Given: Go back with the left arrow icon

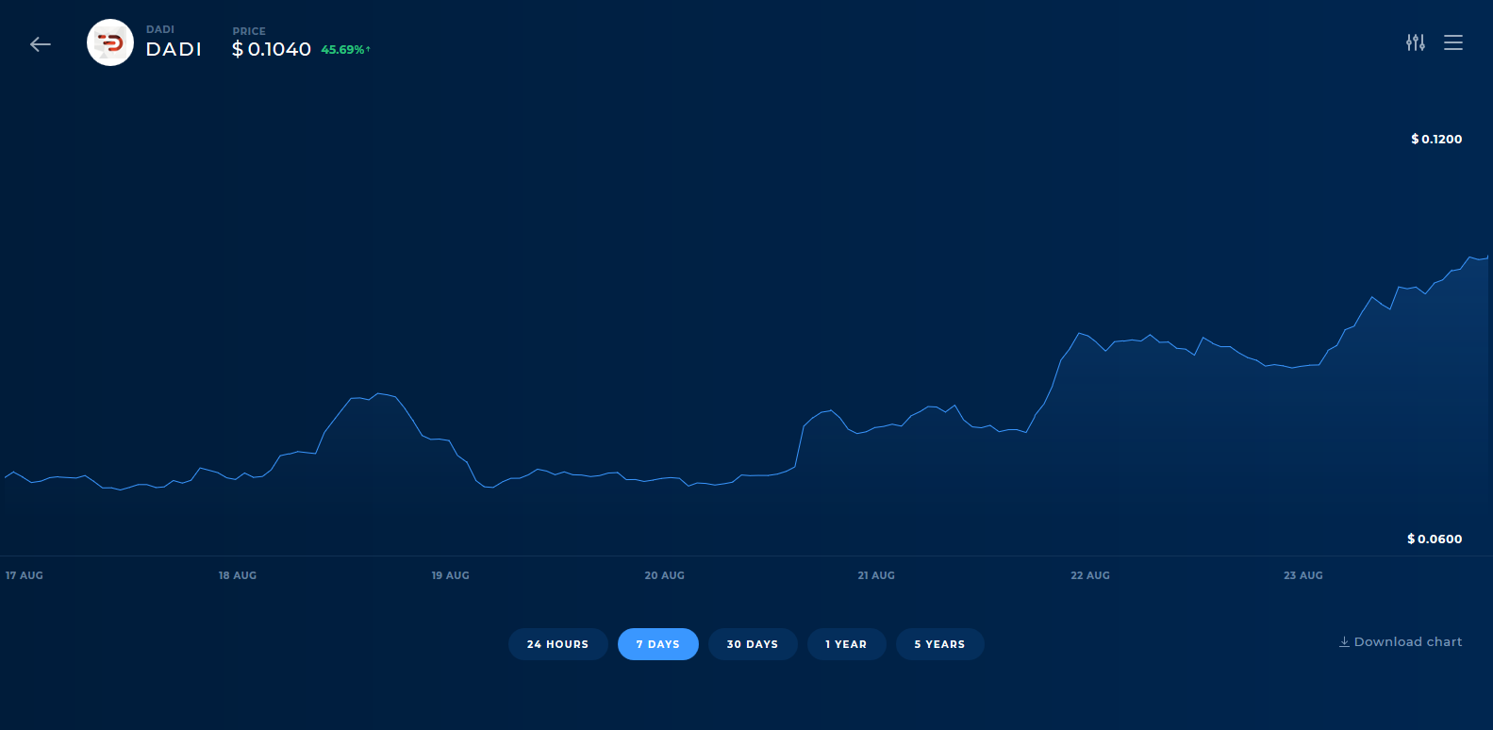Looking at the screenshot, I should (40, 44).
